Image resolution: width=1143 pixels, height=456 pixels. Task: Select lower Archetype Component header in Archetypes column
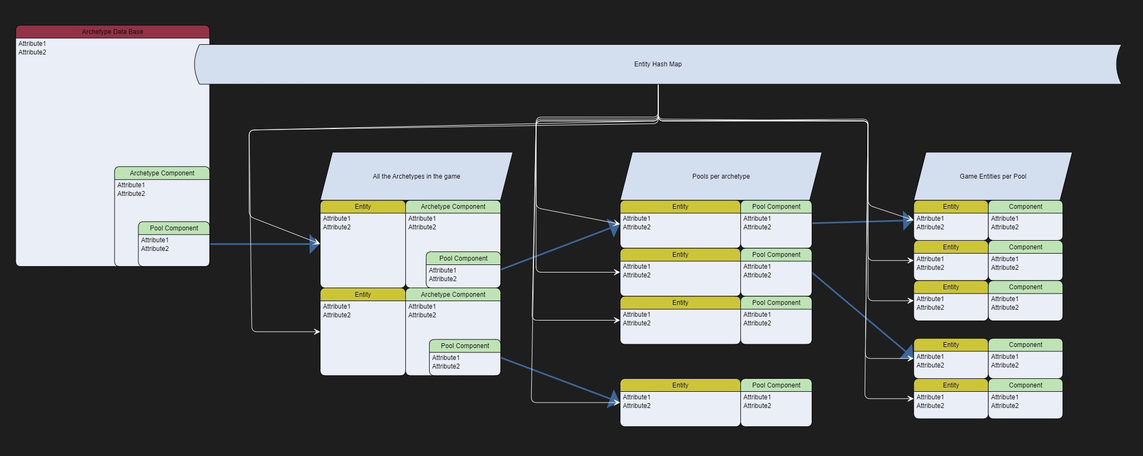pyautogui.click(x=453, y=295)
